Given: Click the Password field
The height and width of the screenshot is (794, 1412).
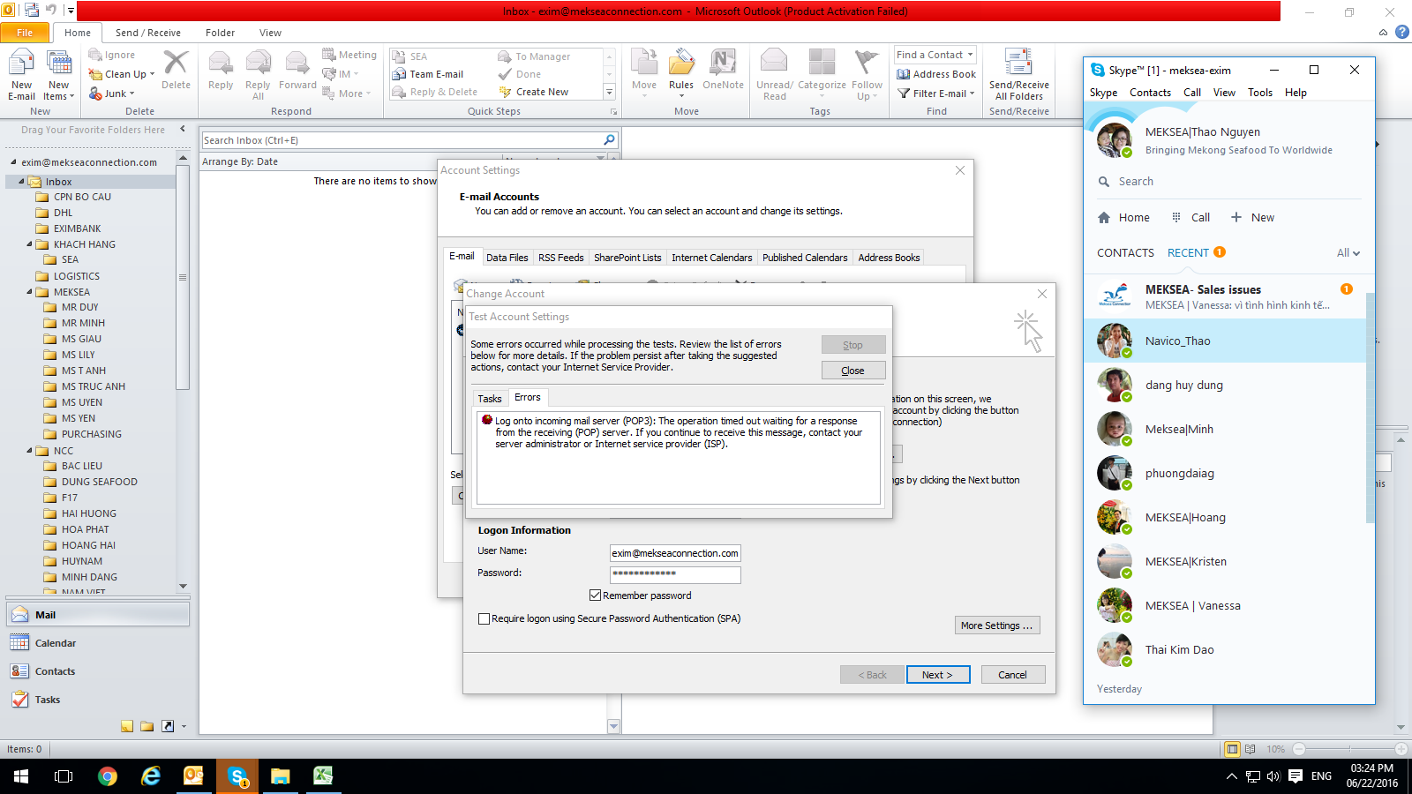Looking at the screenshot, I should pos(675,574).
